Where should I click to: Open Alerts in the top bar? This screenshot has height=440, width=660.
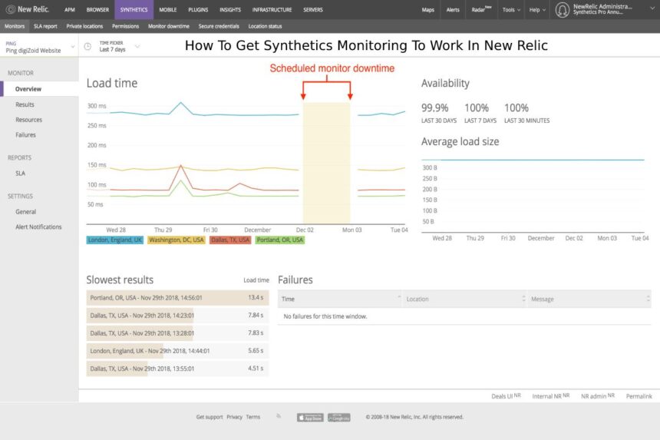coord(453,10)
